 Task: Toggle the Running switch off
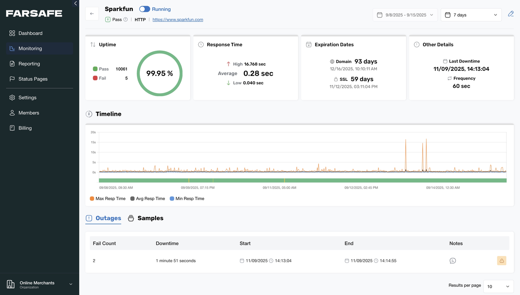144,9
